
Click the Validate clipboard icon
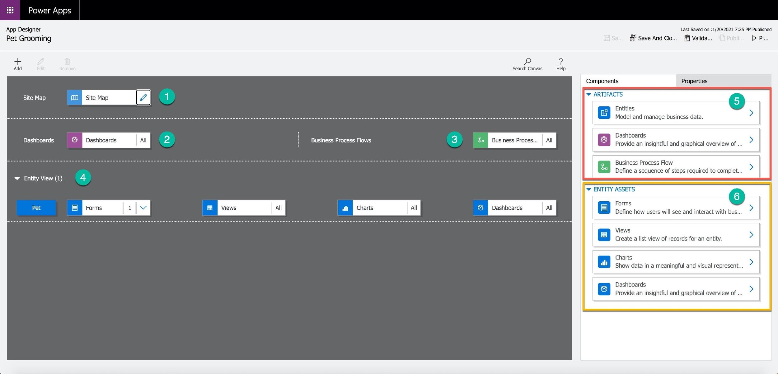click(x=687, y=38)
